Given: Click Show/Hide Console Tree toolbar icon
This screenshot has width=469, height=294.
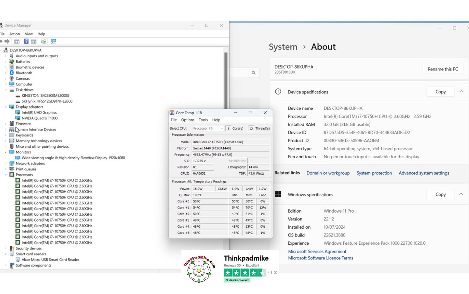Looking at the screenshot, I should (17, 41).
